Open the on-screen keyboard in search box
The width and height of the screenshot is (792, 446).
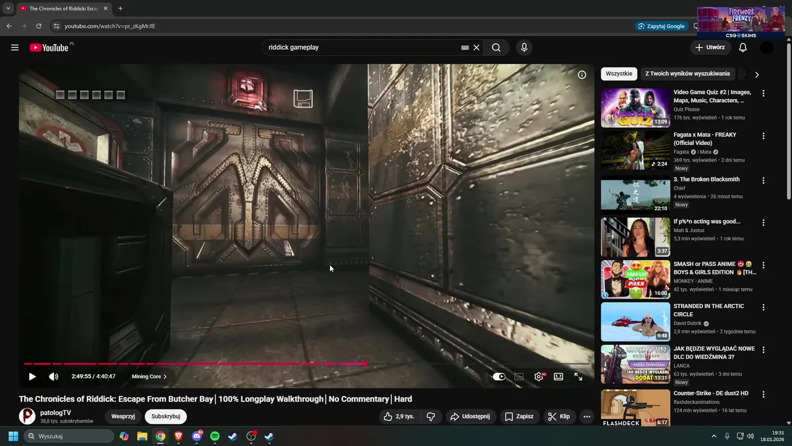coord(465,48)
